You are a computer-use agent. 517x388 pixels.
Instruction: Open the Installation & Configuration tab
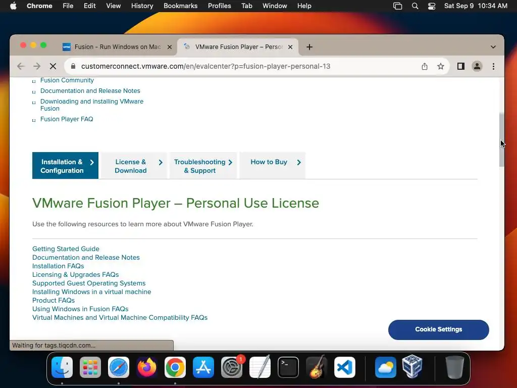(65, 166)
